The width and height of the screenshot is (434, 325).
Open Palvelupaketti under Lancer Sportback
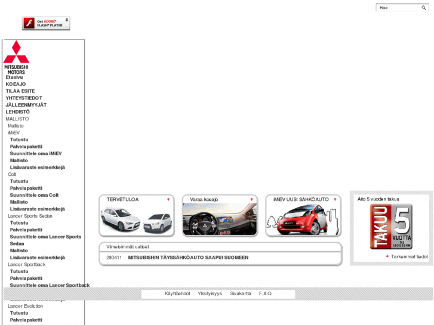(x=26, y=278)
